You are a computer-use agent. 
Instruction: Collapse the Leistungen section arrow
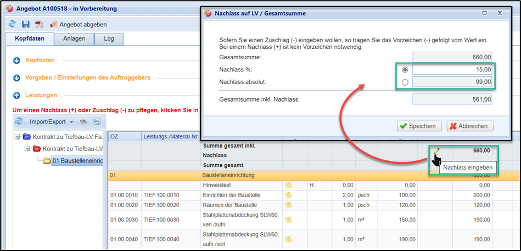click(x=16, y=95)
